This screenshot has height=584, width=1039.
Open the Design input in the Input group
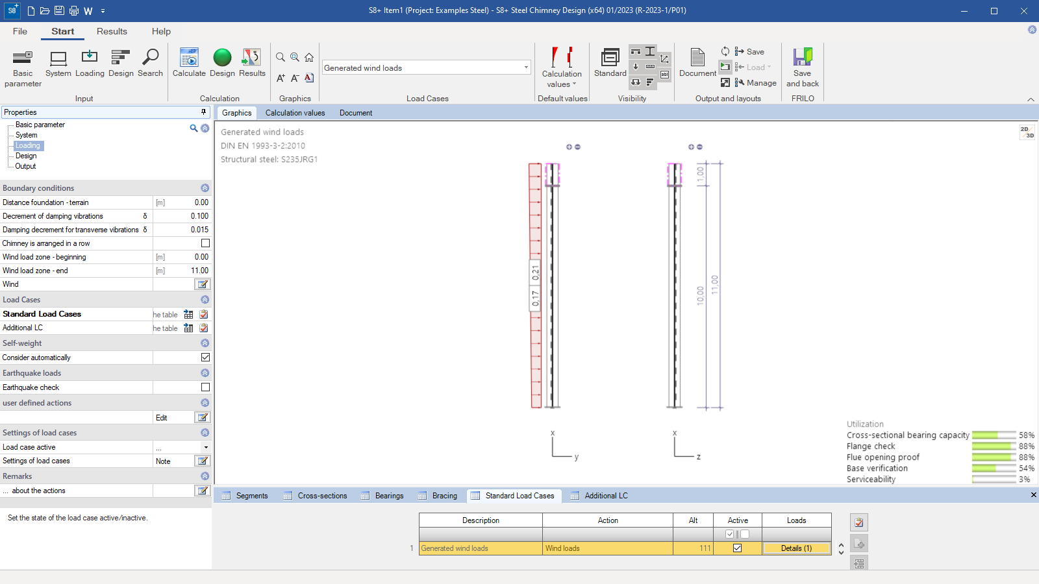click(121, 64)
